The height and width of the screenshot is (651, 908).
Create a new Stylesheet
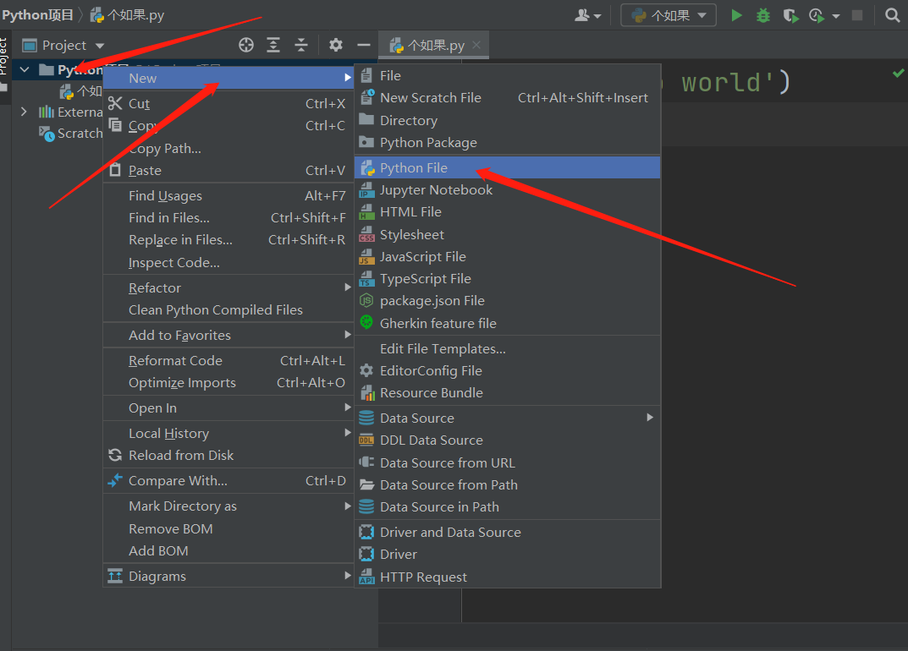(x=507, y=235)
